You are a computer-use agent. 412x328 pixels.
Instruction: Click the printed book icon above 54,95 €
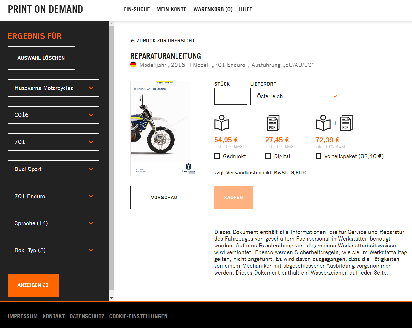pos(222,123)
